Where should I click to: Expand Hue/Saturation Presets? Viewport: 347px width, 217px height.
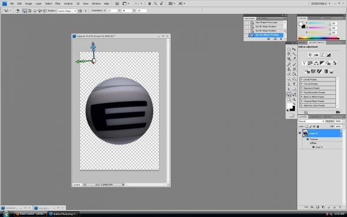pos(302,93)
